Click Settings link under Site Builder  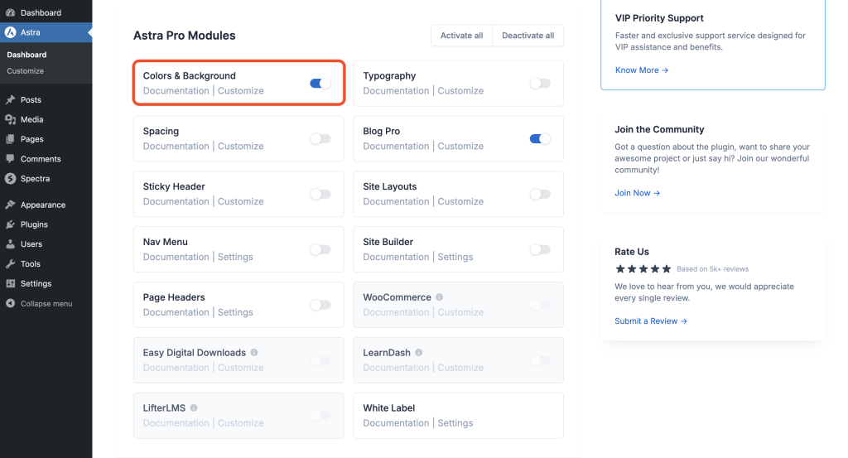coord(455,257)
